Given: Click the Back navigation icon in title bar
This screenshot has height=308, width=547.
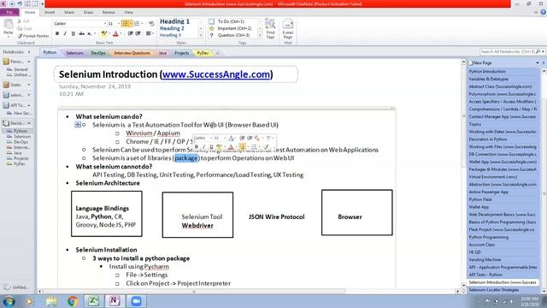Looking at the screenshot, I should coord(12,3).
